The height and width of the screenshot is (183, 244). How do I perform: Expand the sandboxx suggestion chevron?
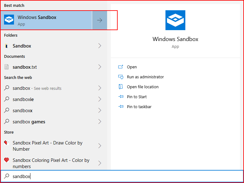100,110
